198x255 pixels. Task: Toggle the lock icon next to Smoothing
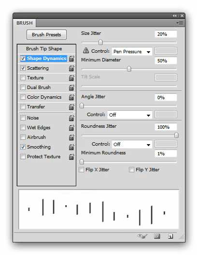click(x=71, y=147)
